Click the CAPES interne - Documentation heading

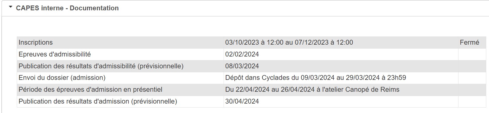[67, 8]
